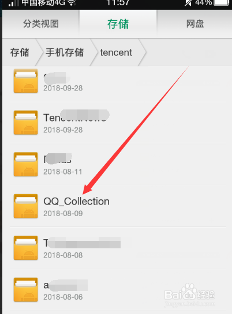Tap the folder icon dated 2018-09-28 at top
Viewport: 232px width, 314px height.
[25, 81]
